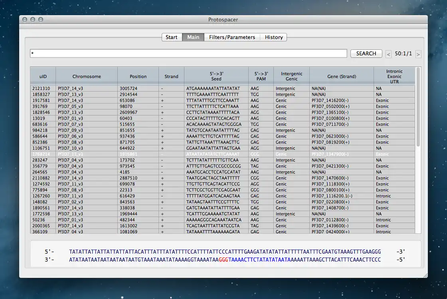This screenshot has height=299, width=447.
Task: Click the table vertical scrollbar thumb
Action: (418, 107)
